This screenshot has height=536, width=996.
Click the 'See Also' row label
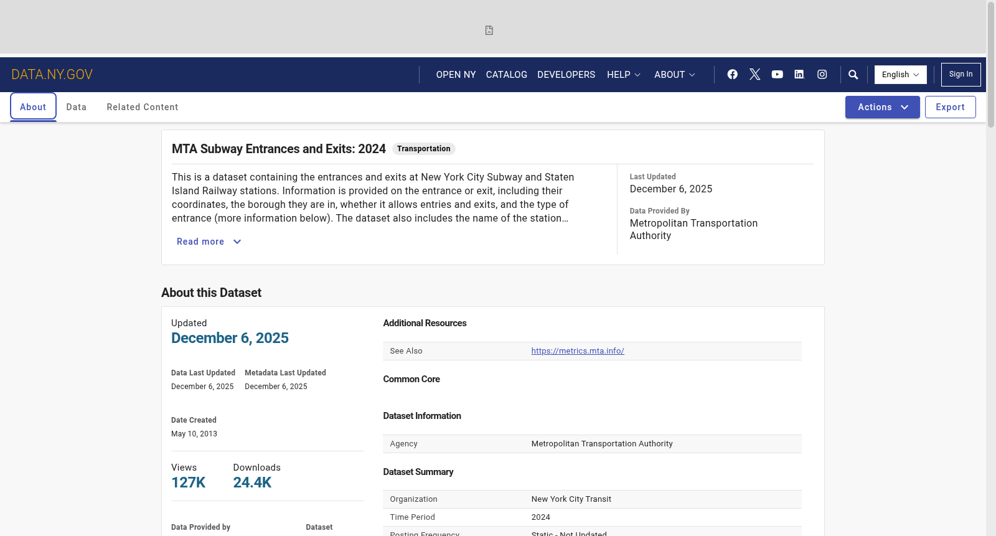pos(406,351)
